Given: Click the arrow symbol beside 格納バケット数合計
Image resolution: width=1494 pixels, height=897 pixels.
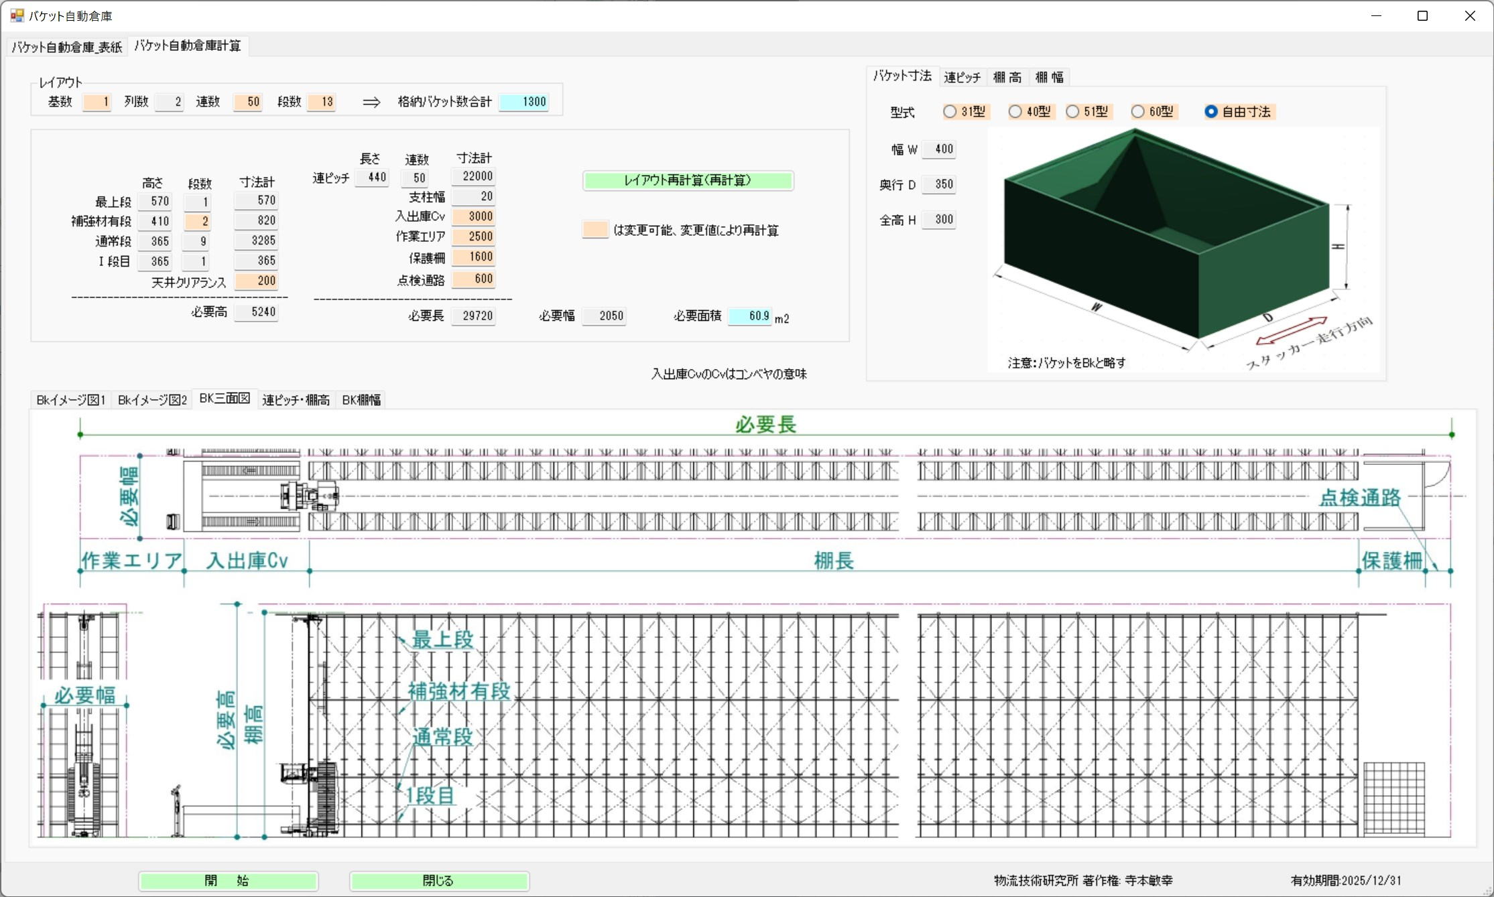Looking at the screenshot, I should coord(371,102).
